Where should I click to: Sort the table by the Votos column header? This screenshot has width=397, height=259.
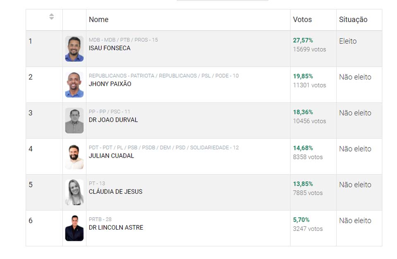pyautogui.click(x=302, y=19)
